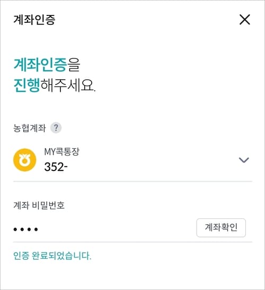Tap the first password dot
The width and height of the screenshot is (265, 290).
(x=15, y=229)
